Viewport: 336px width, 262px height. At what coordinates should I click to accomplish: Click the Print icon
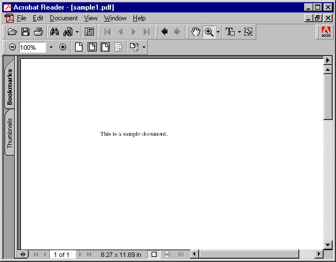tap(38, 32)
